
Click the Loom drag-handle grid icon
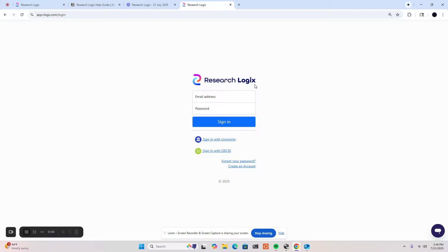tap(63, 232)
